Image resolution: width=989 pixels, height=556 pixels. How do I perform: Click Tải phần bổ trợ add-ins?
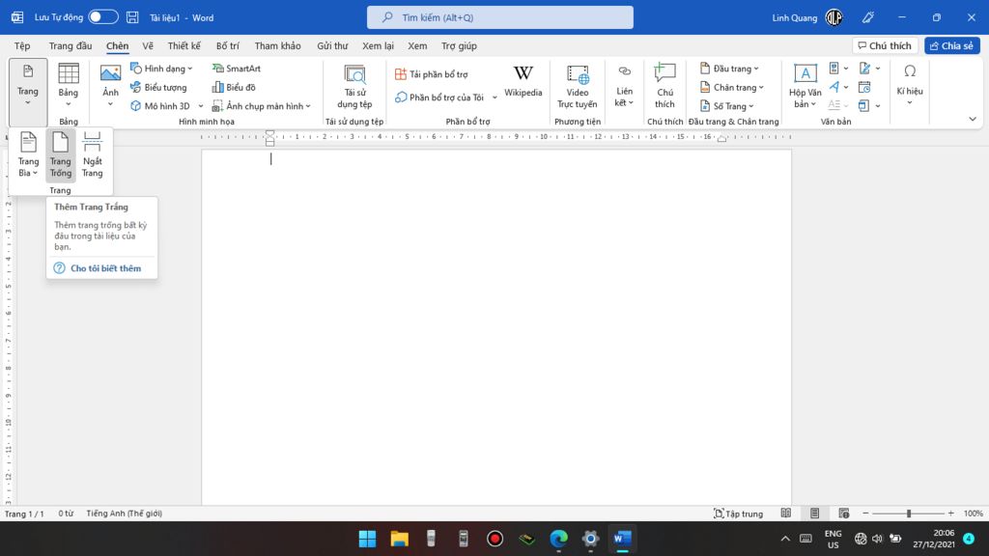point(432,74)
